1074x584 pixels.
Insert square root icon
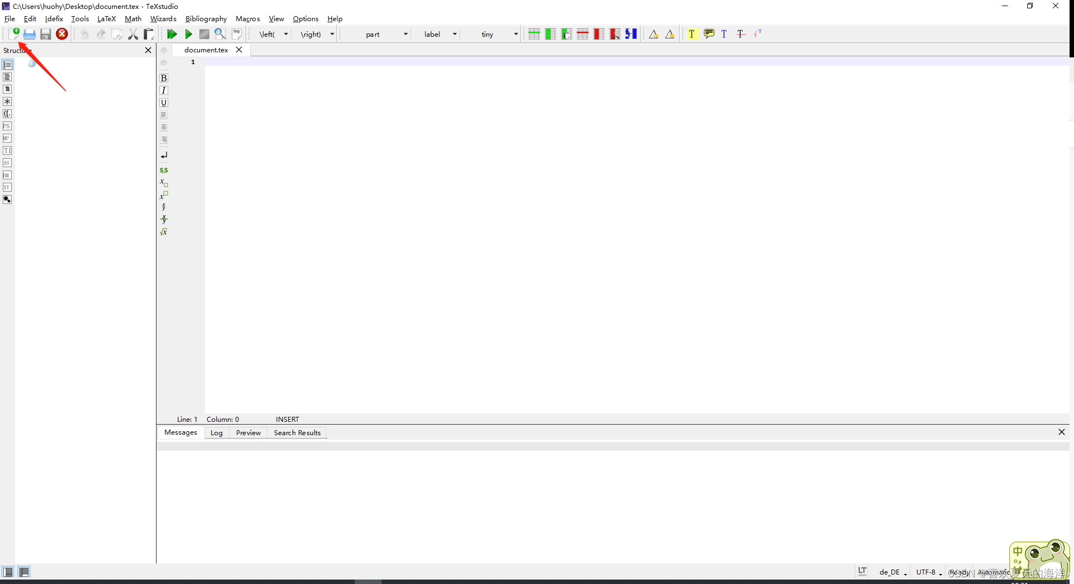[164, 232]
